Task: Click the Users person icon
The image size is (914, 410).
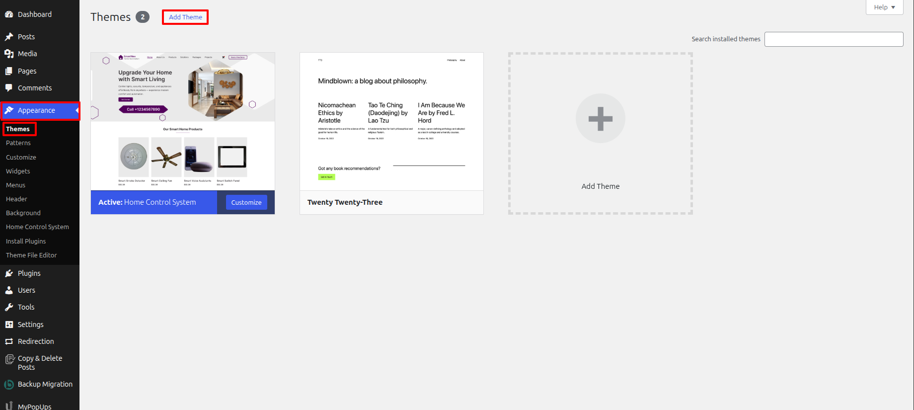Action: [9, 290]
